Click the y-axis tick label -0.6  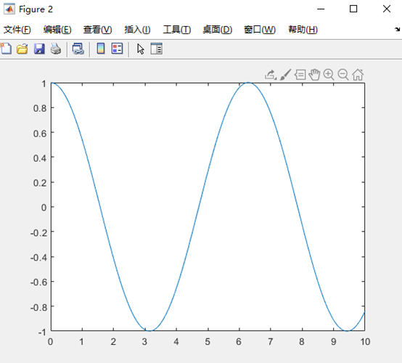[x=38, y=282]
